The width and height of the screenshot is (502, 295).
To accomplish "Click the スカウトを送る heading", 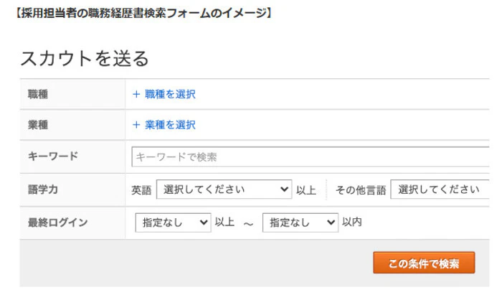I will point(85,58).
